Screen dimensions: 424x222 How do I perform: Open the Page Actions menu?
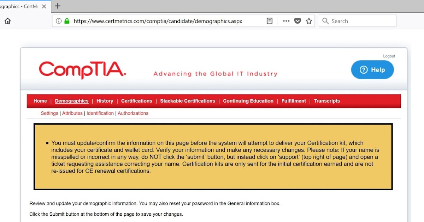pos(286,21)
